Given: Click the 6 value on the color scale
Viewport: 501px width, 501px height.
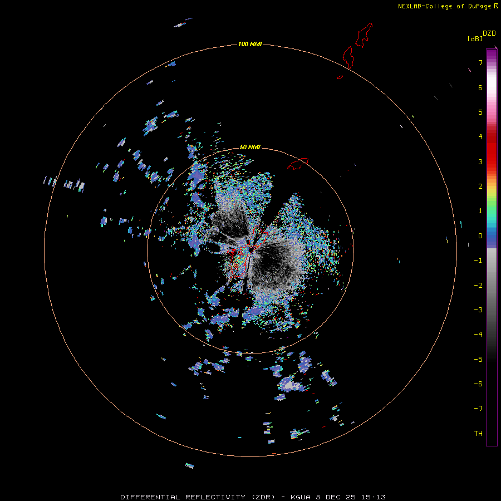Looking at the screenshot, I should [480, 87].
